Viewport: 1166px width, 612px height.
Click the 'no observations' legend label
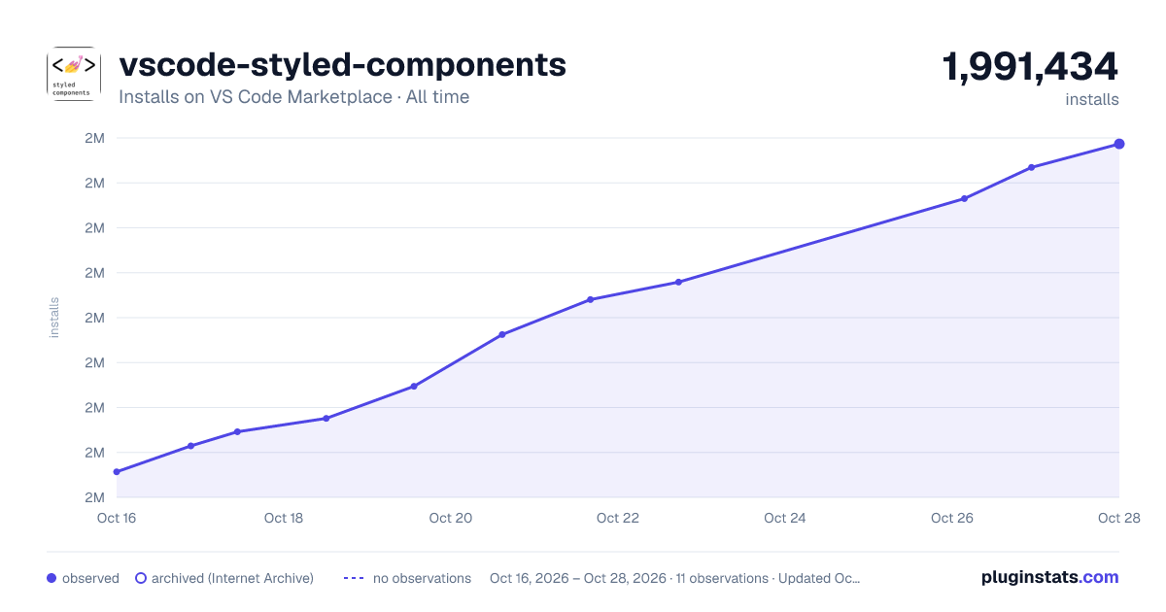422,578
